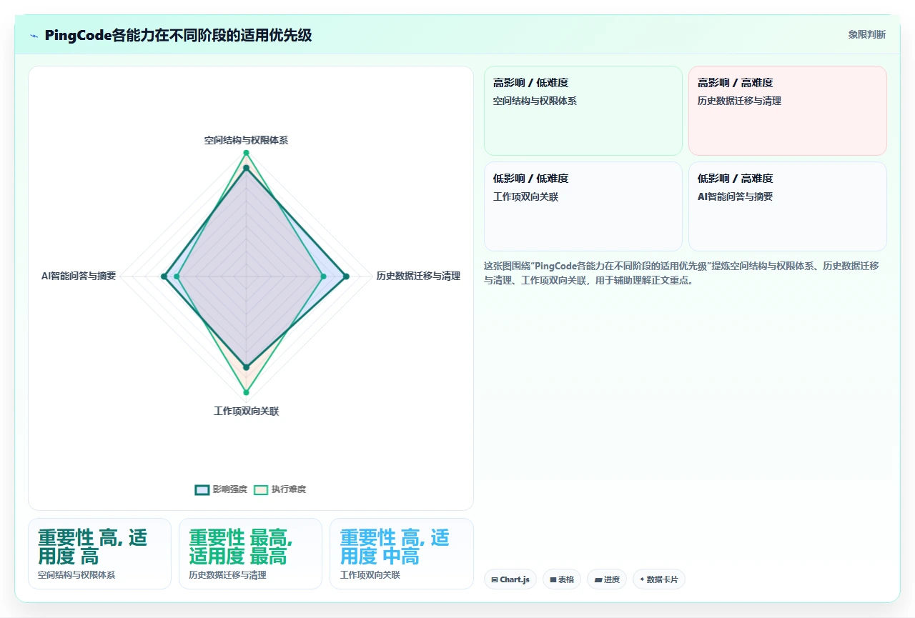Click the 数据卡片 tag
The height and width of the screenshot is (618, 915).
(659, 579)
